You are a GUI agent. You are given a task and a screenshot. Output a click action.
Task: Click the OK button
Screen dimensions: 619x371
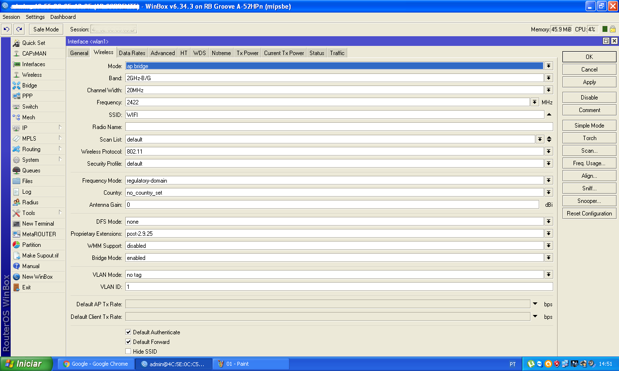point(589,57)
